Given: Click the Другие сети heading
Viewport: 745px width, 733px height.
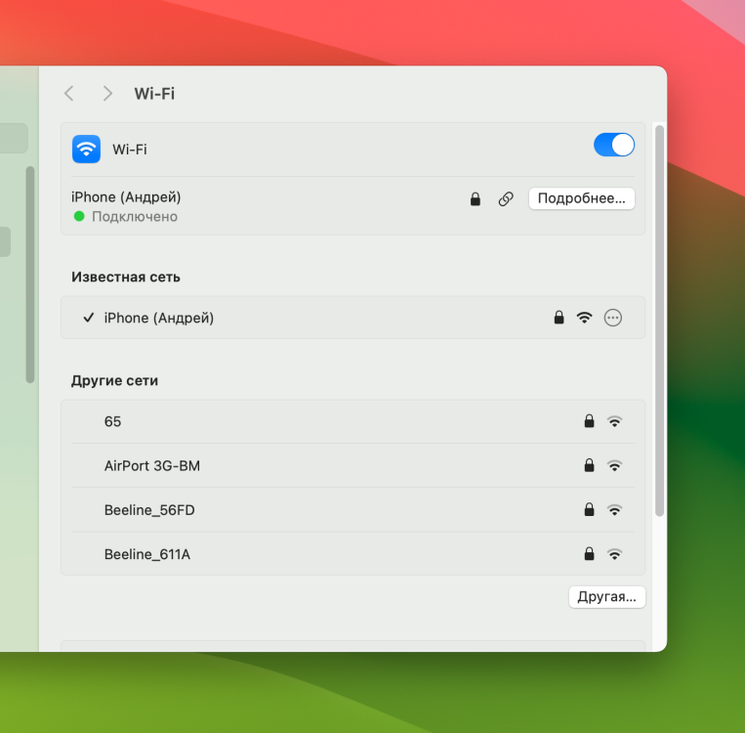Looking at the screenshot, I should coord(114,381).
